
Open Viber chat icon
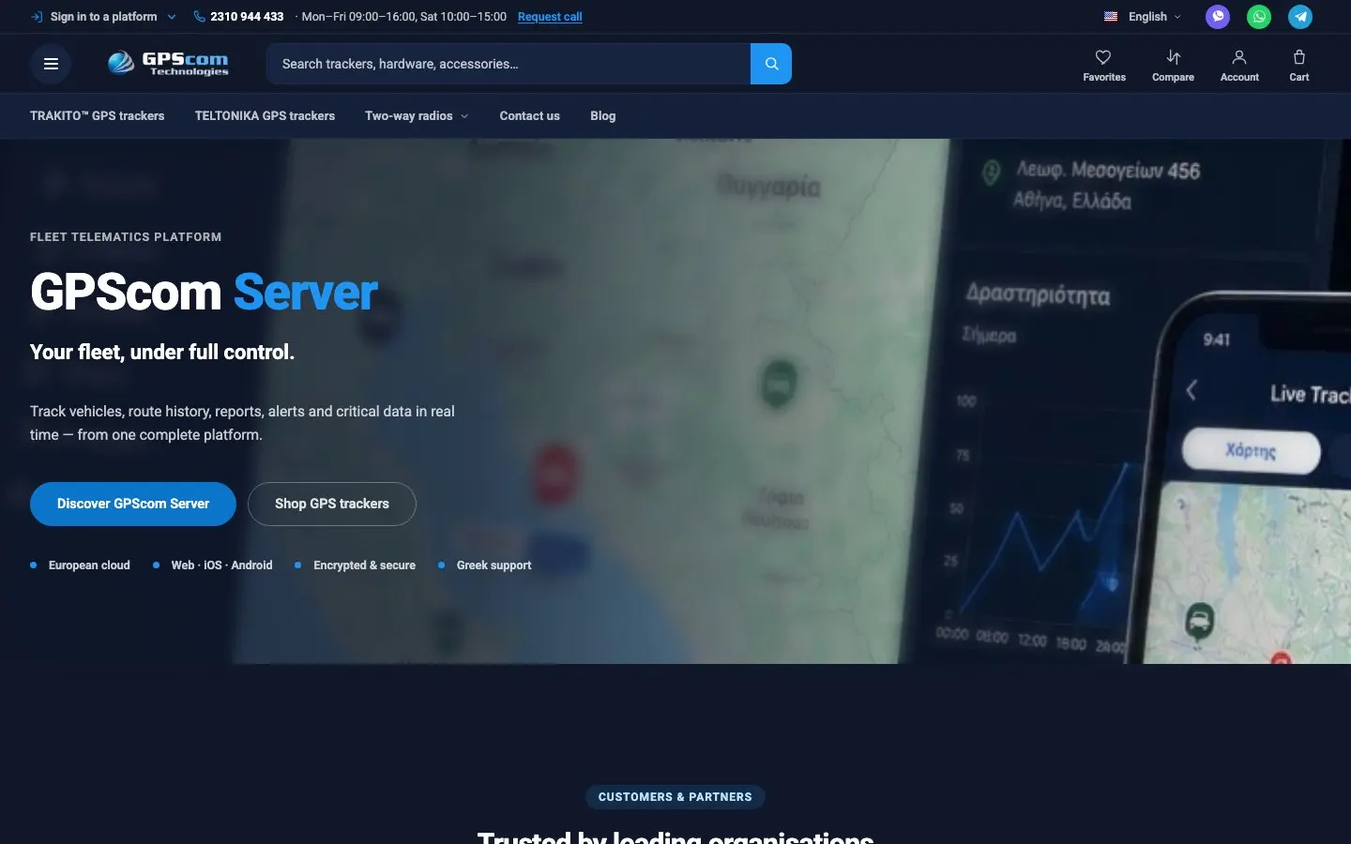tap(1218, 17)
